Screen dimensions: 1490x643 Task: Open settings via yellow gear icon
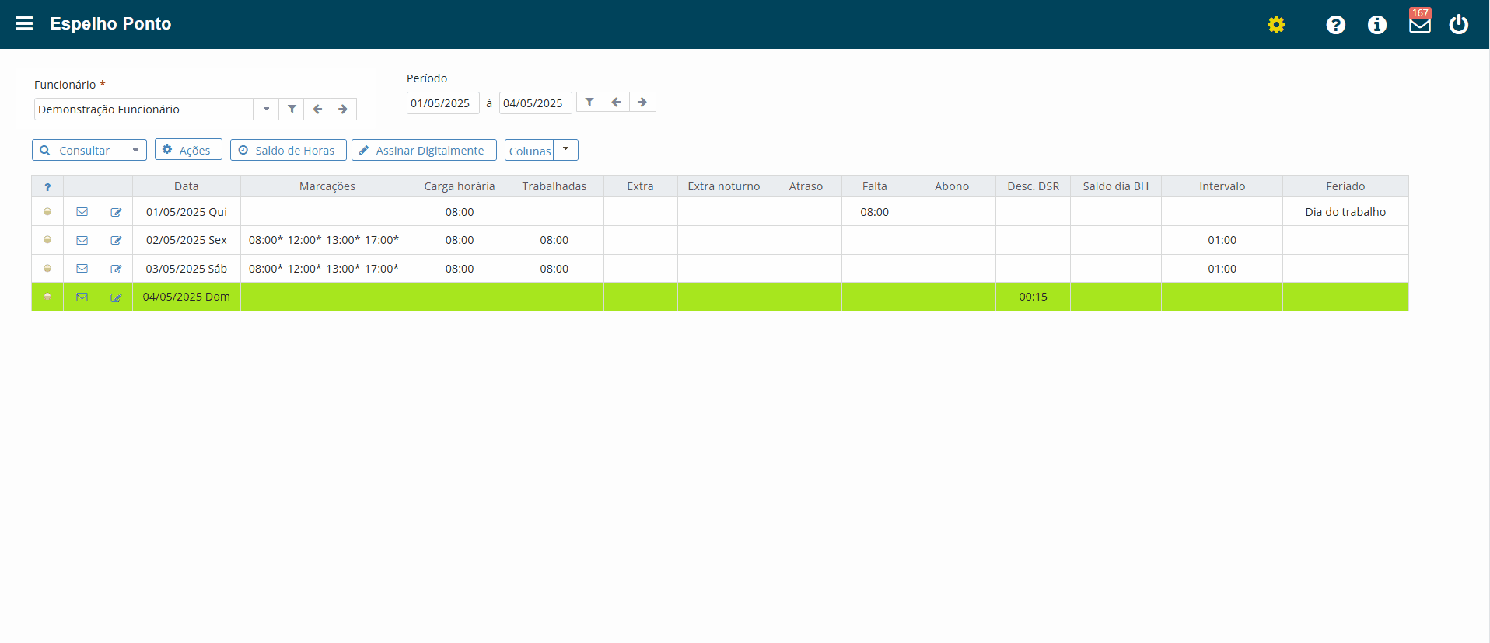click(x=1276, y=25)
